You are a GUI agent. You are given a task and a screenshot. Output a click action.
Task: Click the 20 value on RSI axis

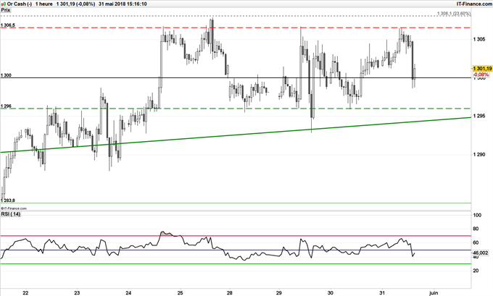(x=476, y=271)
